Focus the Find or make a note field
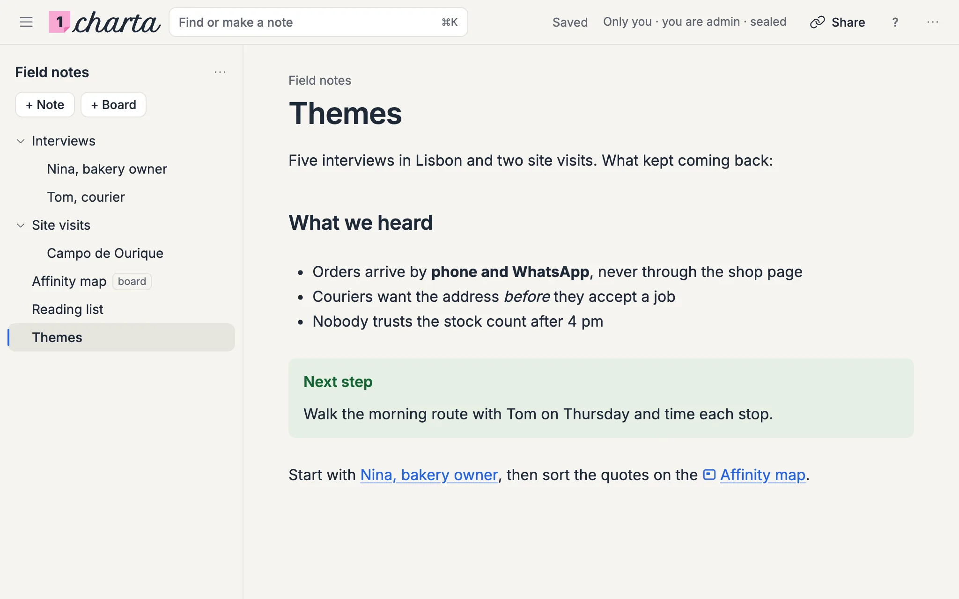 click(318, 22)
